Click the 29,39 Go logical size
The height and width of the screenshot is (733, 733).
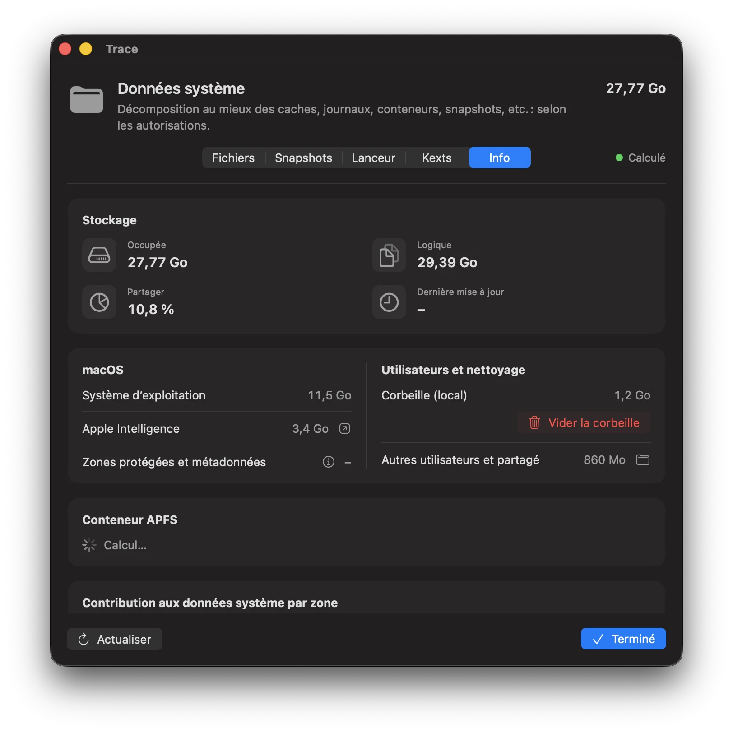[447, 262]
